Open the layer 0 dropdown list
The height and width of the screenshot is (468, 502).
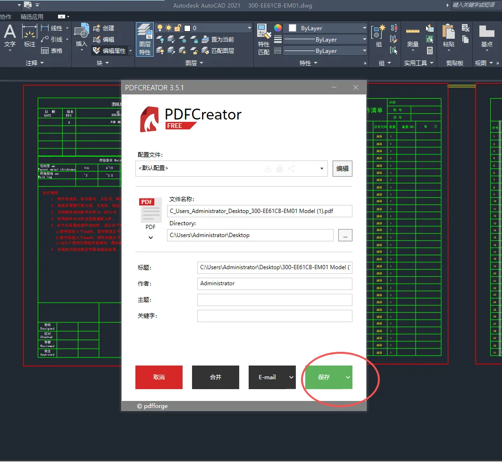250,28
